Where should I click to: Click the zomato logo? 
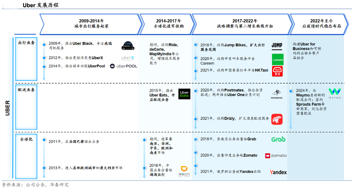coord(276,156)
